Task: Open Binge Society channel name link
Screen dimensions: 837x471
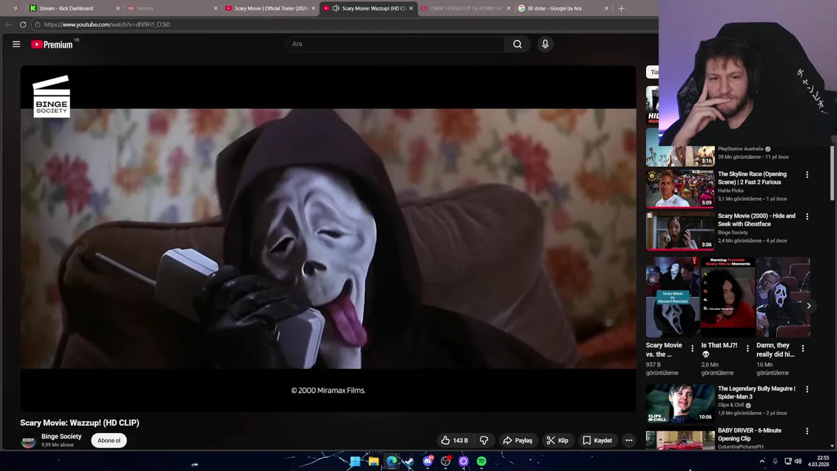Action: [61, 436]
